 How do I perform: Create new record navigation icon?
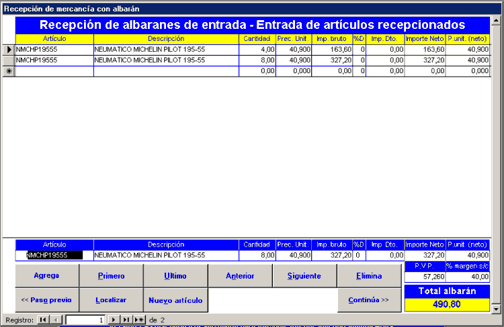[x=139, y=320]
